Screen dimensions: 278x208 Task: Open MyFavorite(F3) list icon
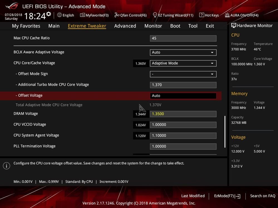82,15
